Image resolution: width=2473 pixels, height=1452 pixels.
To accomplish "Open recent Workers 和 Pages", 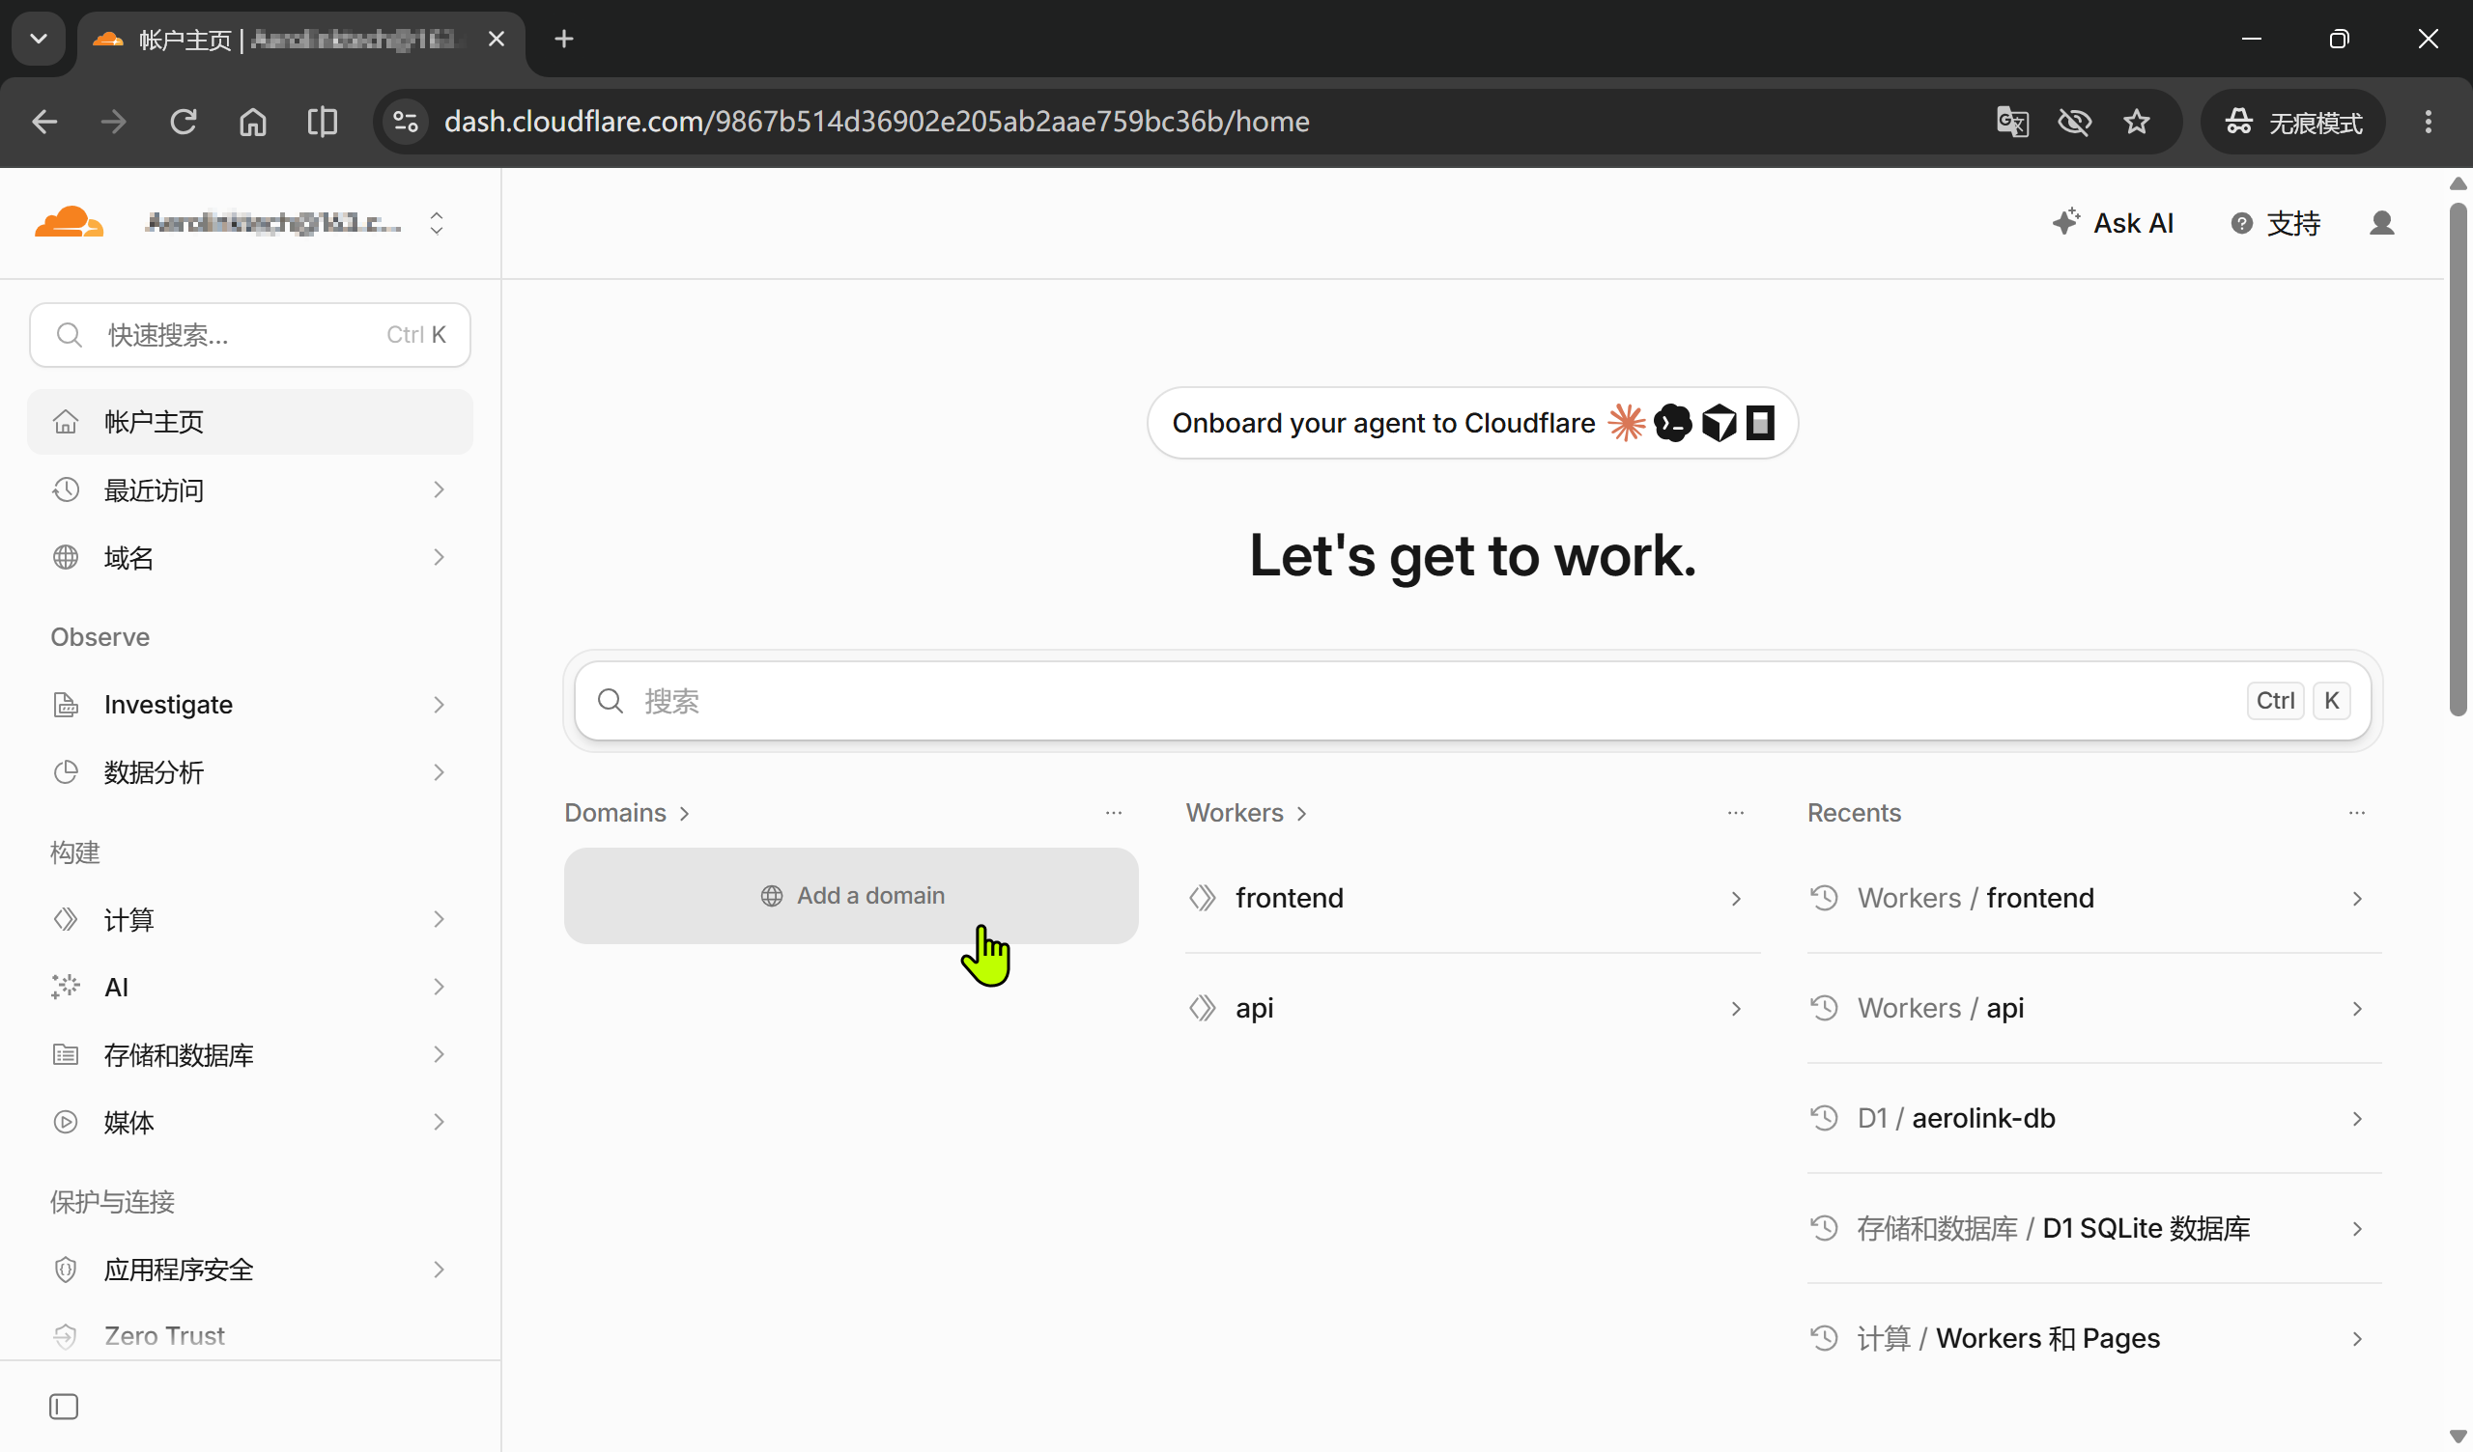I will [2094, 1338].
